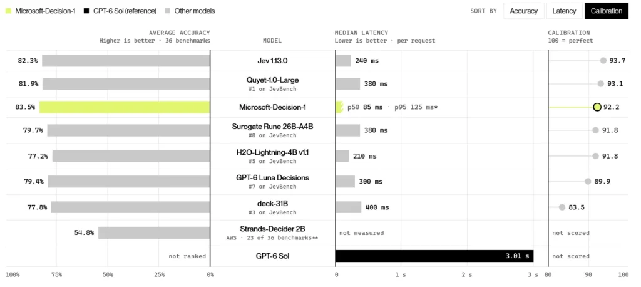The height and width of the screenshot is (287, 641).
Task: Click the black GPT-6 Sol latency bar
Action: click(x=434, y=256)
